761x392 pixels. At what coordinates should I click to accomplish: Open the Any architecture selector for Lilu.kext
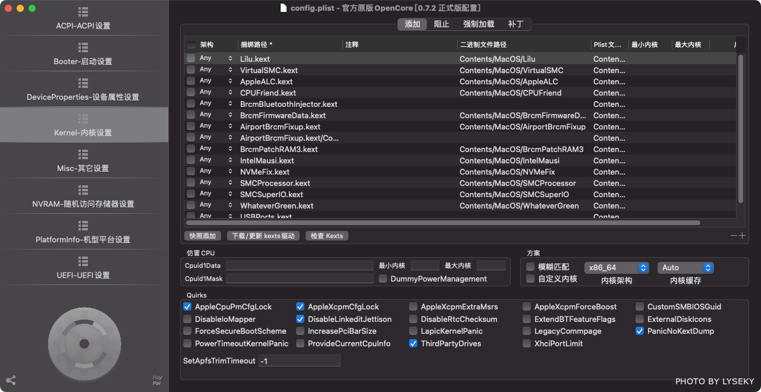point(216,58)
